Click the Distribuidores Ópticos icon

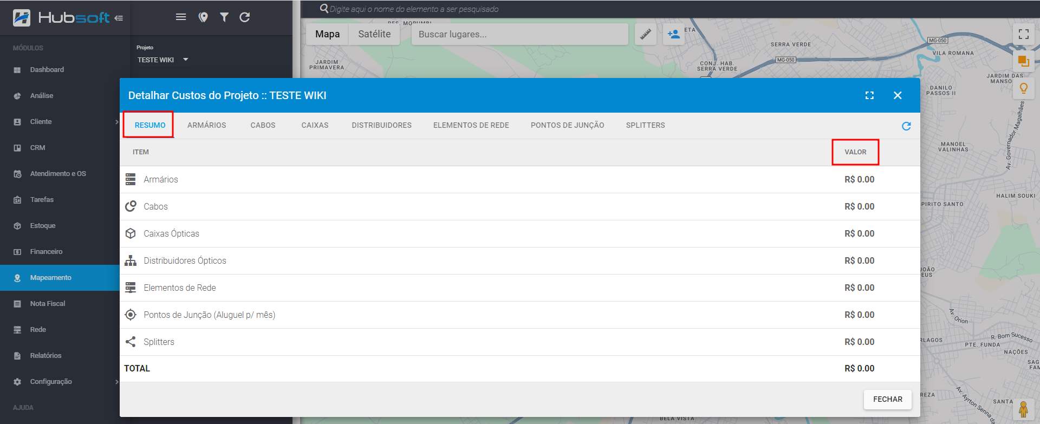click(x=131, y=260)
